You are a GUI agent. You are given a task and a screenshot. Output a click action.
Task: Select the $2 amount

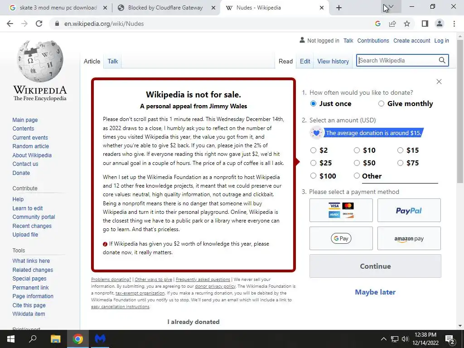(x=313, y=150)
